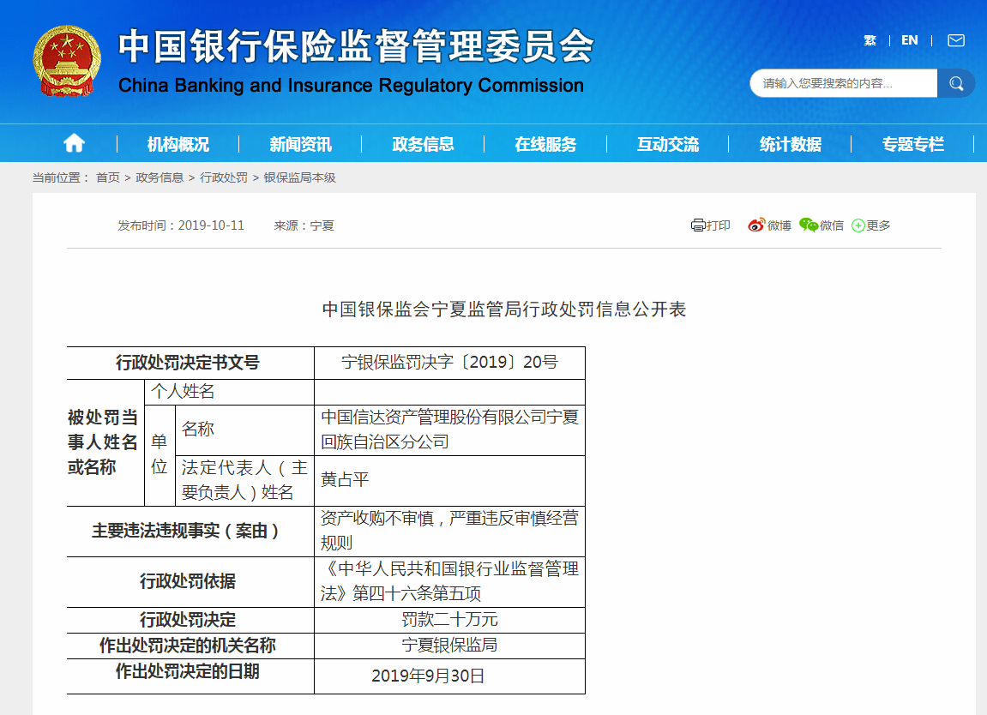Screen dimensions: 987x715
Task: Click the 法定代表人（主要负责人）姓名 label
Action: (244, 480)
